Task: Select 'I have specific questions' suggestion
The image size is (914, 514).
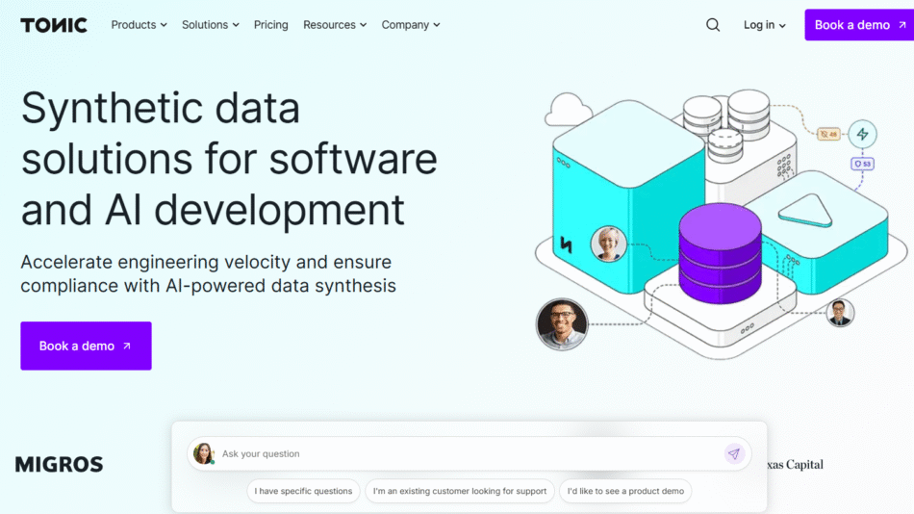Action: tap(303, 491)
